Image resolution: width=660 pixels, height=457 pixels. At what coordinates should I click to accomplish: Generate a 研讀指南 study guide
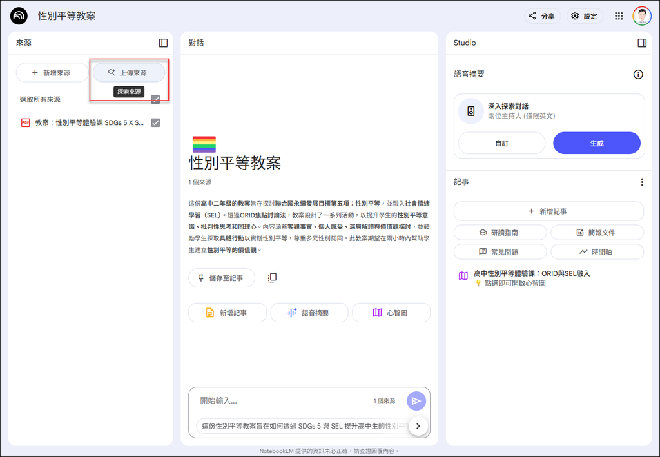point(500,232)
